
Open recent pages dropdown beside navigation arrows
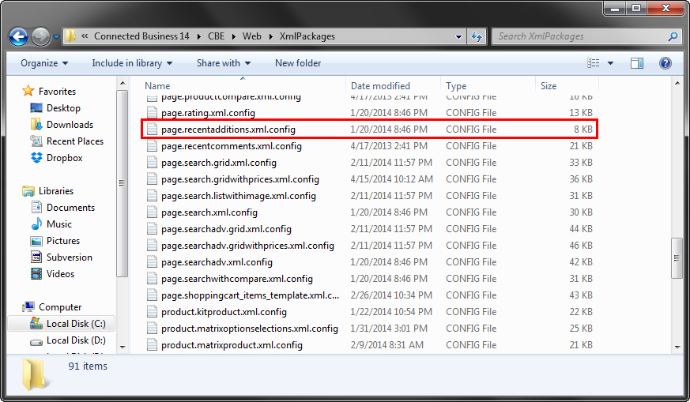(x=56, y=37)
